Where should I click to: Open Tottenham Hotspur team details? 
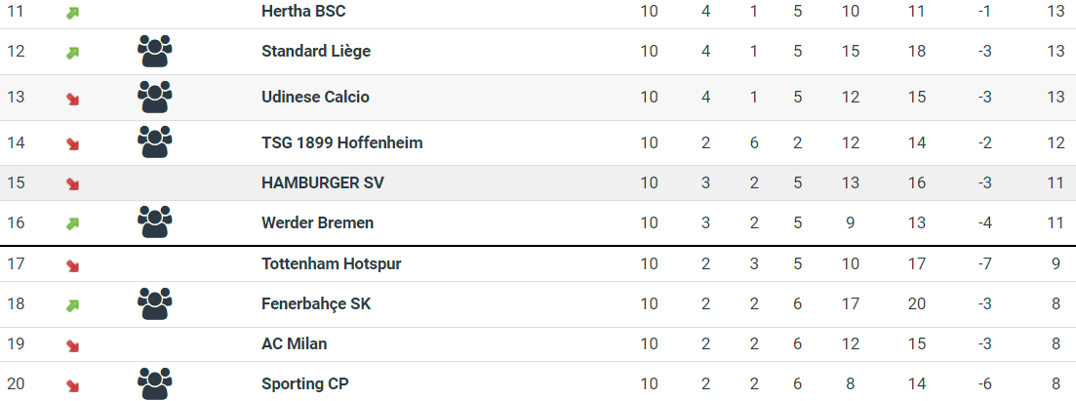pyautogui.click(x=331, y=263)
